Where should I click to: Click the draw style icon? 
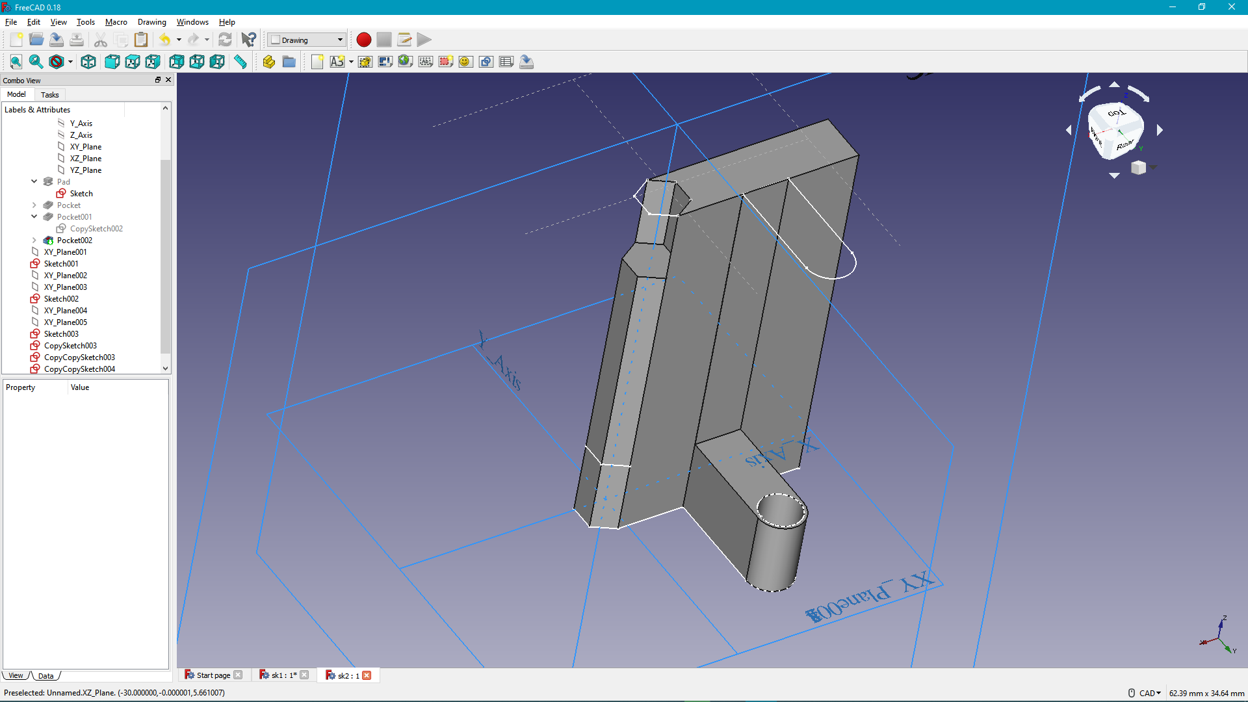[57, 62]
